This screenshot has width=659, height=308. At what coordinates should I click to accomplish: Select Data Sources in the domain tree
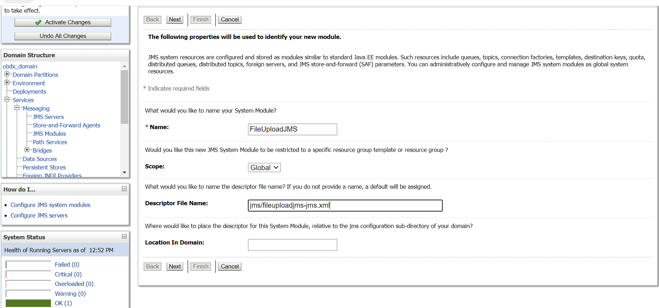[x=40, y=159]
